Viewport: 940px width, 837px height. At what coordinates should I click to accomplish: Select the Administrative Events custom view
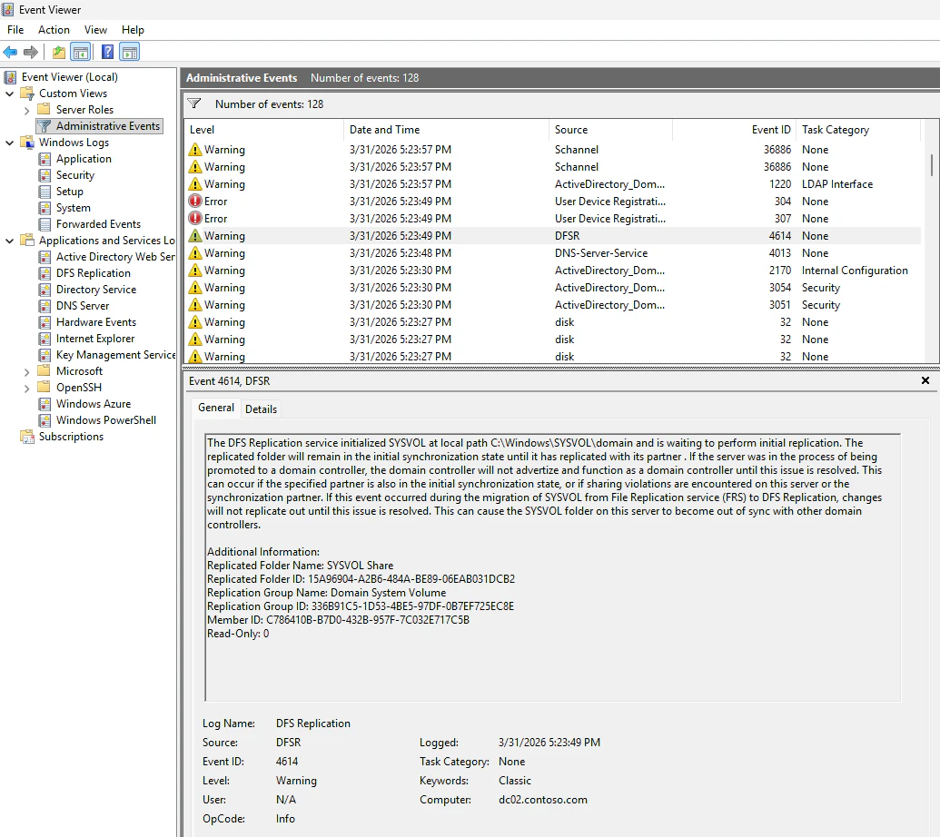click(x=100, y=126)
